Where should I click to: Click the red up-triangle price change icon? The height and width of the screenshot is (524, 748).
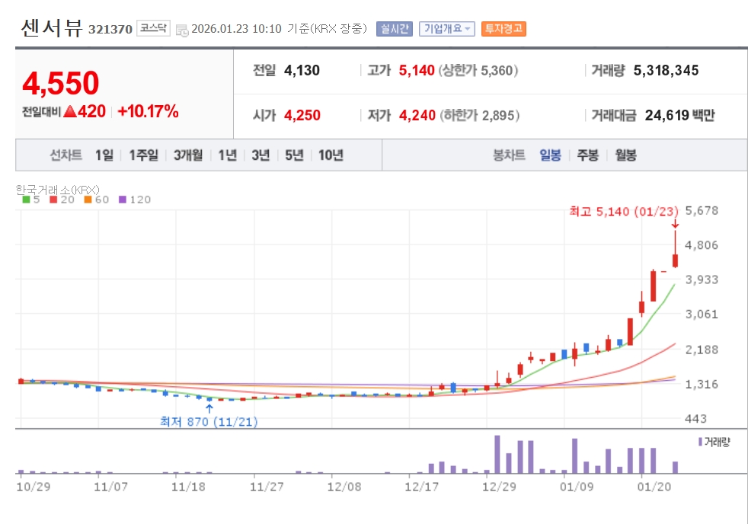pyautogui.click(x=70, y=112)
